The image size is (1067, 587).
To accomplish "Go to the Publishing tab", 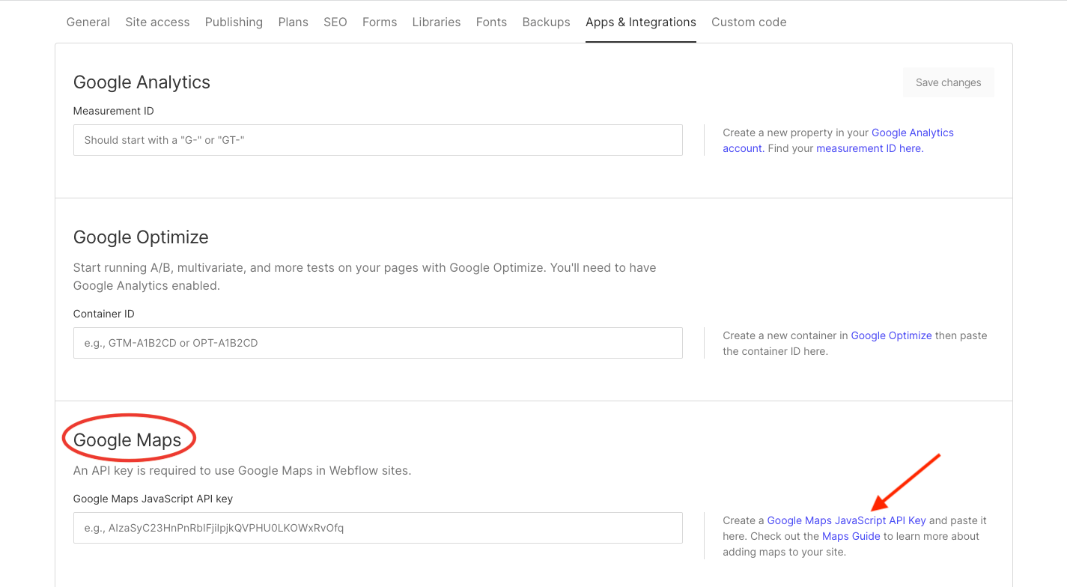I will point(234,22).
